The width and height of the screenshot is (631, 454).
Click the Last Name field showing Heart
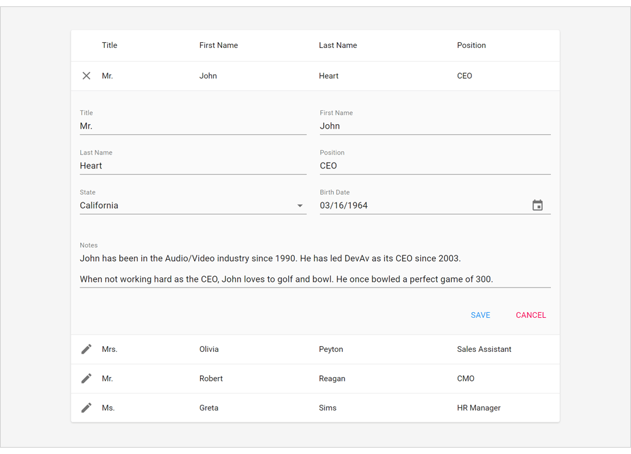[x=189, y=165]
